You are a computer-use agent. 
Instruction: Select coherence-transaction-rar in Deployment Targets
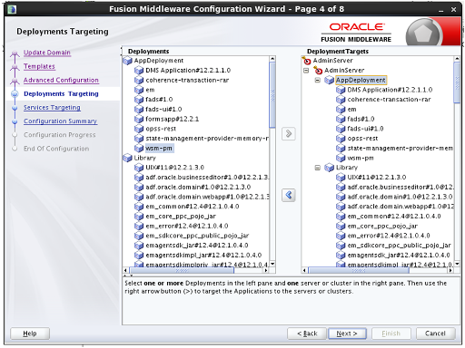pos(389,100)
